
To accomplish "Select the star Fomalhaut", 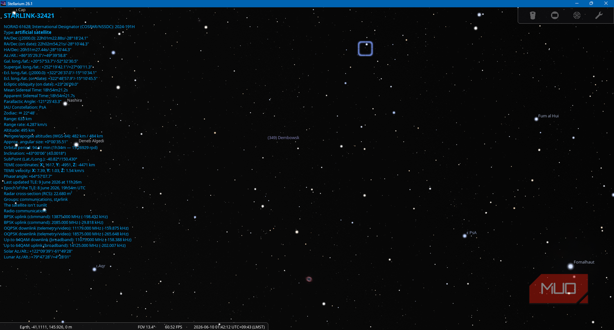I will (570, 267).
